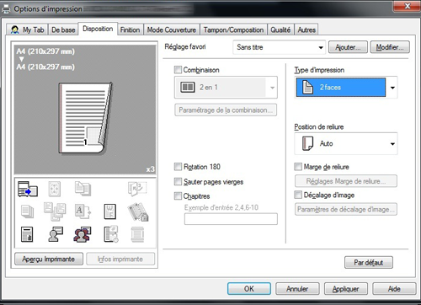Image resolution: width=421 pixels, height=305 pixels.
Task: Open the Type d'impression dropdown arrow
Action: pos(392,88)
